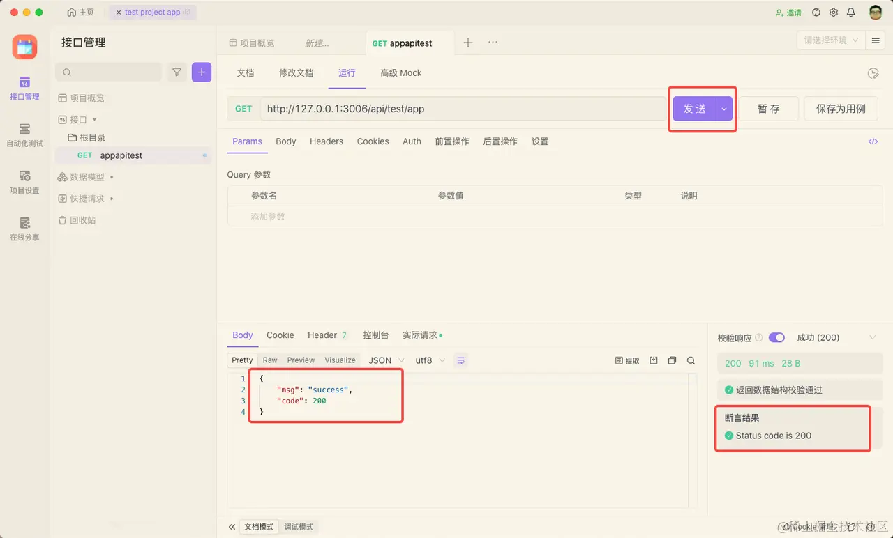
Task: Click the sidebar search field
Action: click(109, 72)
